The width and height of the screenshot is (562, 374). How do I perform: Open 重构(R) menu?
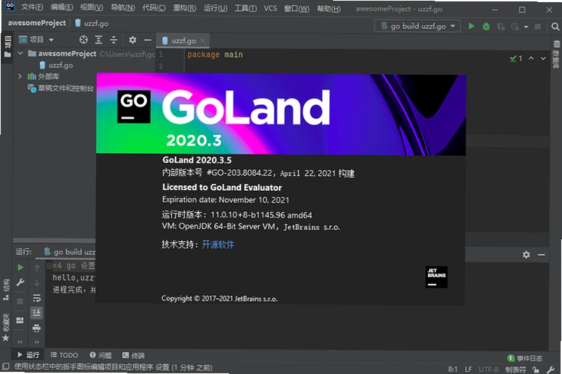tap(185, 8)
